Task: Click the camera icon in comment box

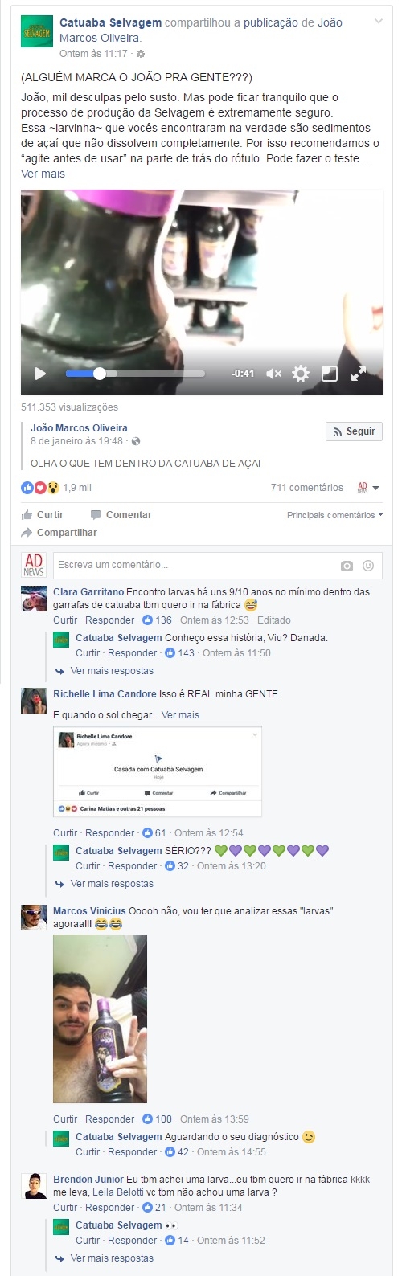Action: tap(347, 566)
